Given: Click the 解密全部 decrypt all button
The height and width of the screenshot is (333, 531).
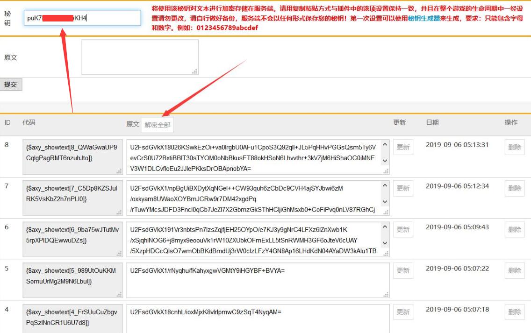Looking at the screenshot, I should [x=158, y=125].
